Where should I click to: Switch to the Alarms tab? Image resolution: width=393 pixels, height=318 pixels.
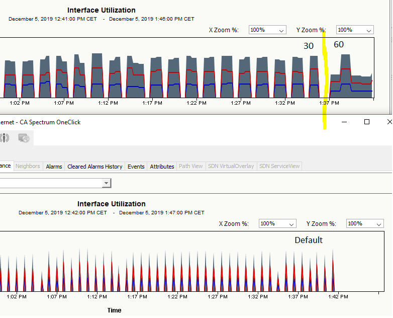click(54, 167)
